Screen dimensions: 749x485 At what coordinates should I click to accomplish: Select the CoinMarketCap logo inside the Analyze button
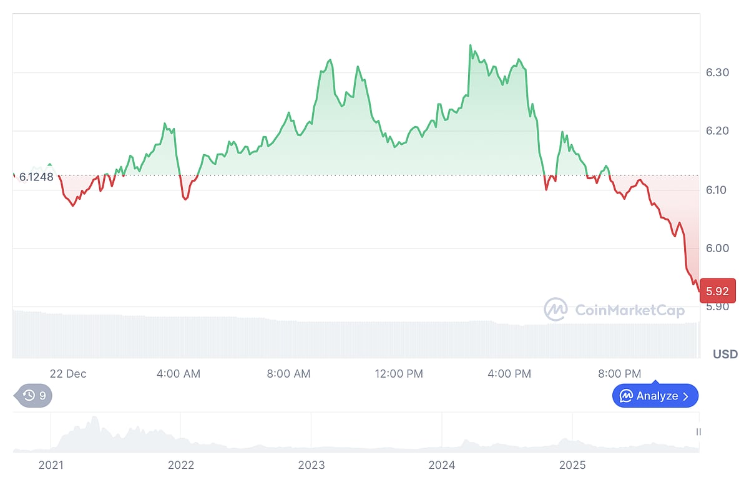(626, 396)
